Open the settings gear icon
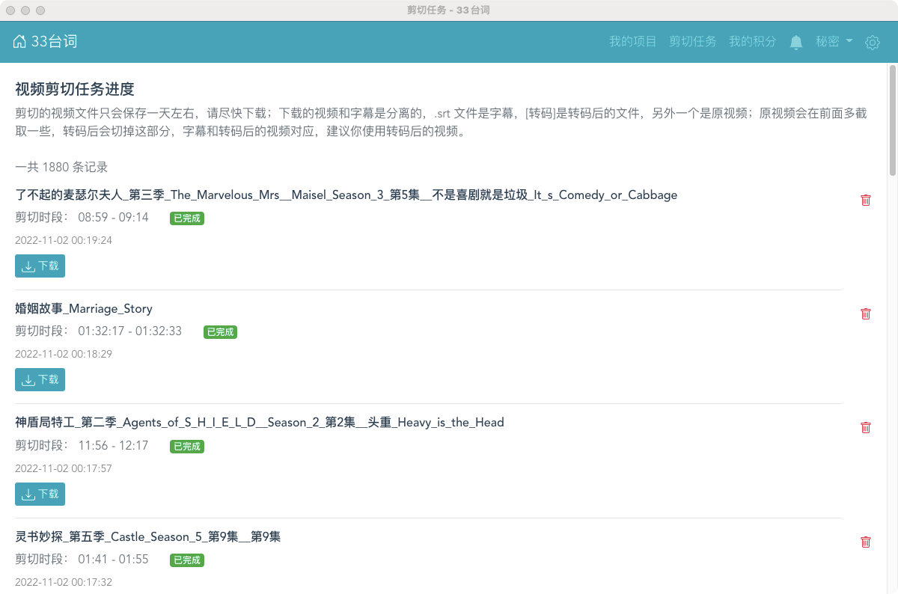The image size is (898, 594). click(872, 43)
